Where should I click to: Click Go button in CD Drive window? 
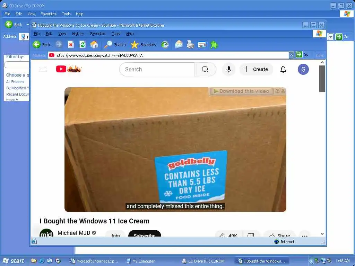pyautogui.click(x=342, y=37)
